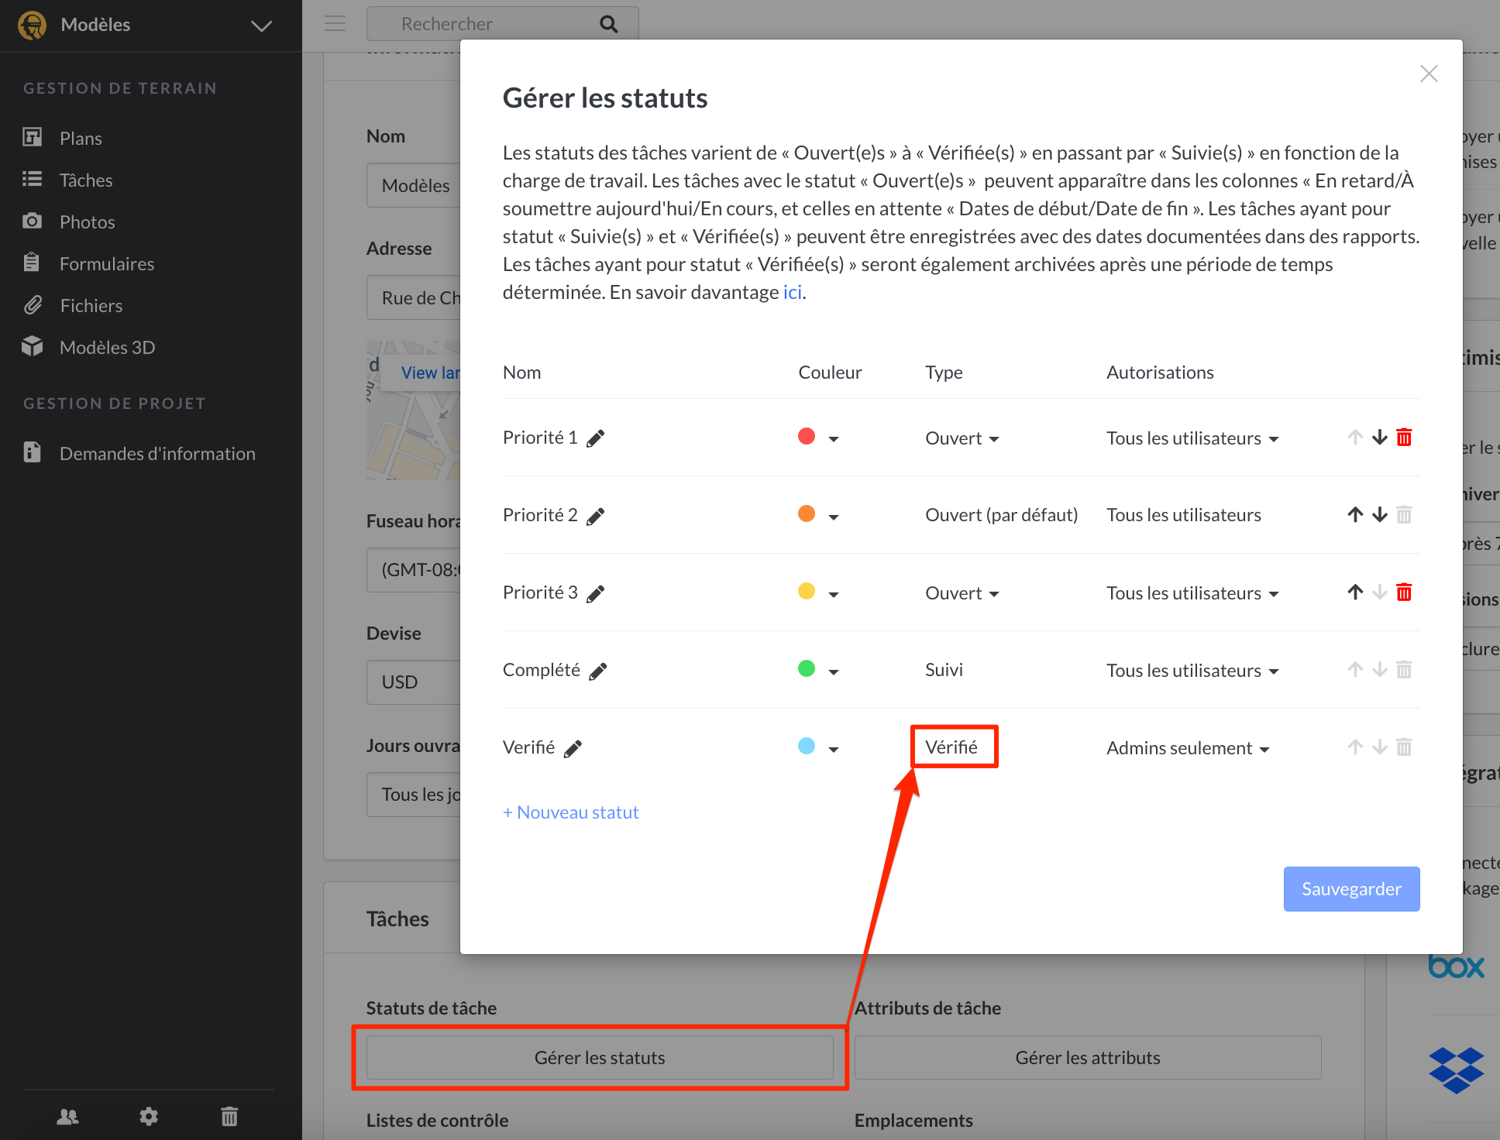Image resolution: width=1500 pixels, height=1140 pixels.
Task: Open color dropdown for Priorité 1
Action: pyautogui.click(x=834, y=439)
